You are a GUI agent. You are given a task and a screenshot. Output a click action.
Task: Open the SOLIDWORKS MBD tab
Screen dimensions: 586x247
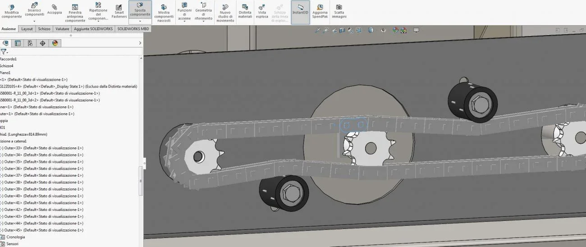point(133,29)
